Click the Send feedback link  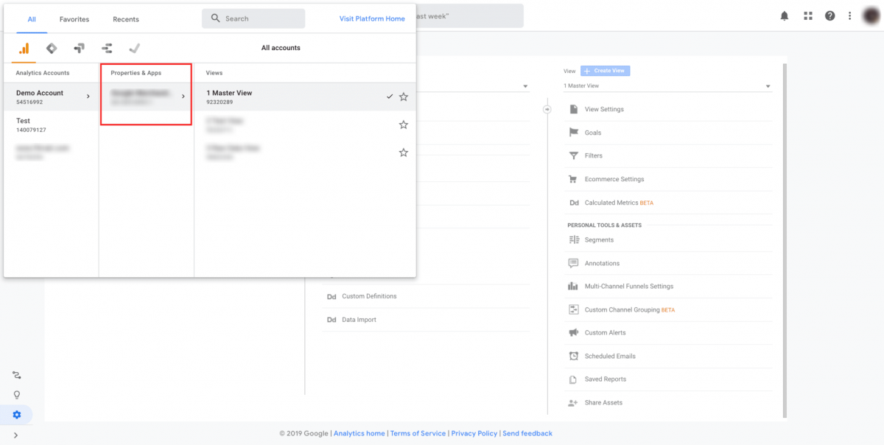click(527, 433)
